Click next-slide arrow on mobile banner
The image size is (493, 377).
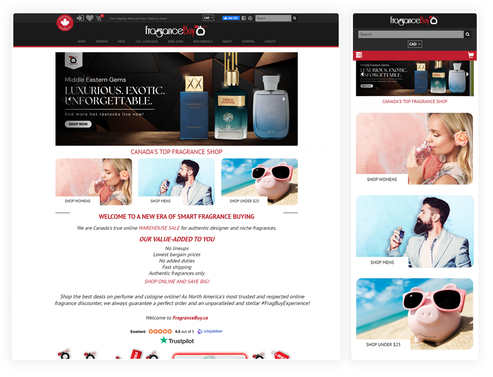click(x=467, y=74)
